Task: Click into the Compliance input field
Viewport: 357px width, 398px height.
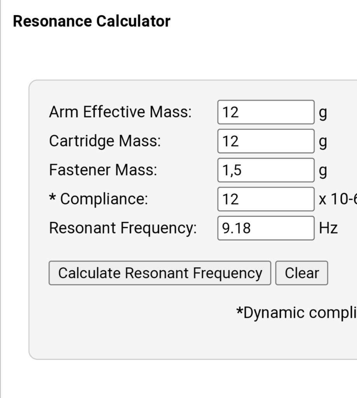Action: (x=266, y=199)
